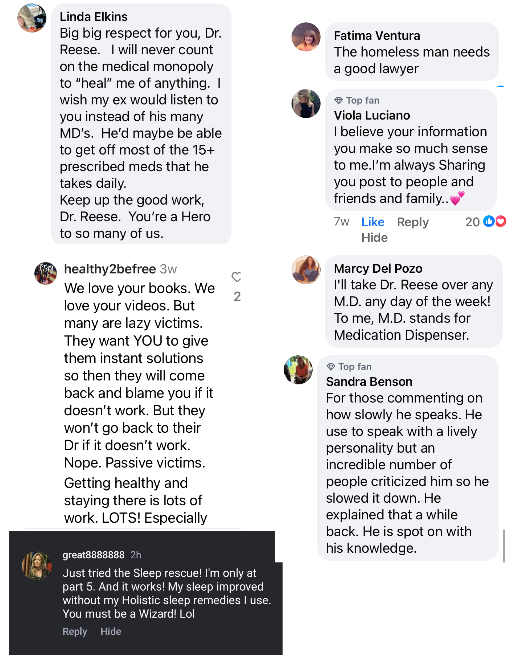This screenshot has width=515, height=667.
Task: Hide Viola Luciano's comment
Action: (374, 238)
